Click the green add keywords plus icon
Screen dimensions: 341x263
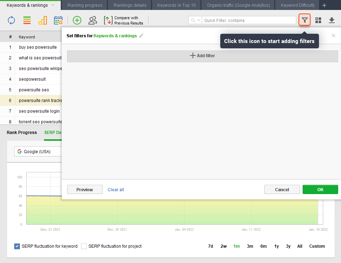click(x=77, y=21)
